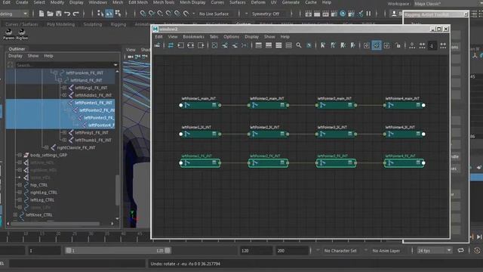483x272 pixels.
Task: Click the playback end time field showing 120
Action: 256,251
